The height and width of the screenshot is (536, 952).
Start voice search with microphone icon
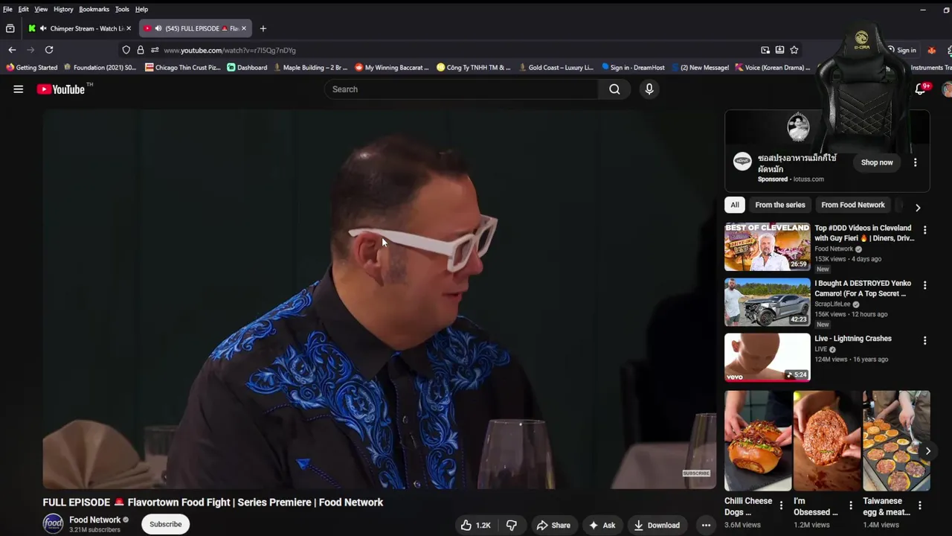pos(649,89)
